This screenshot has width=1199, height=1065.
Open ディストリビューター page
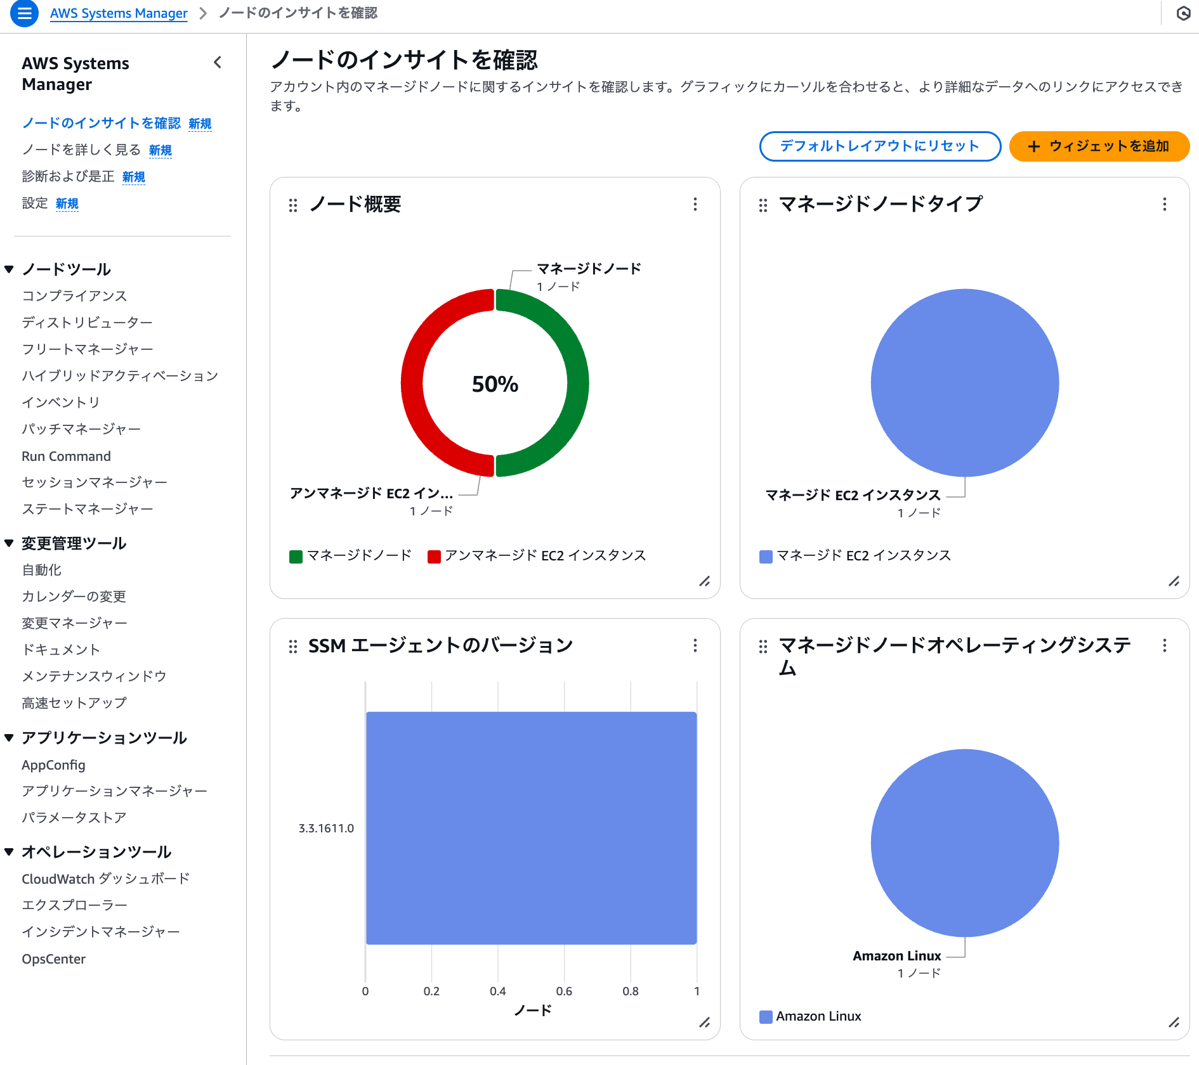pos(87,323)
